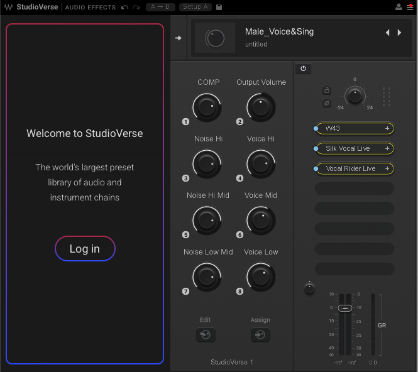Toggle the phase invert icon
This screenshot has height=372, width=418.
pos(327,103)
